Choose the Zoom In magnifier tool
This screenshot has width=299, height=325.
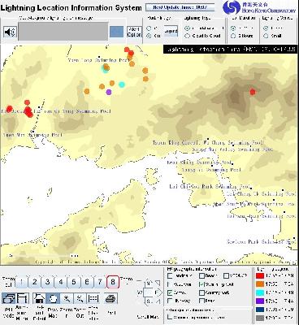67,298
